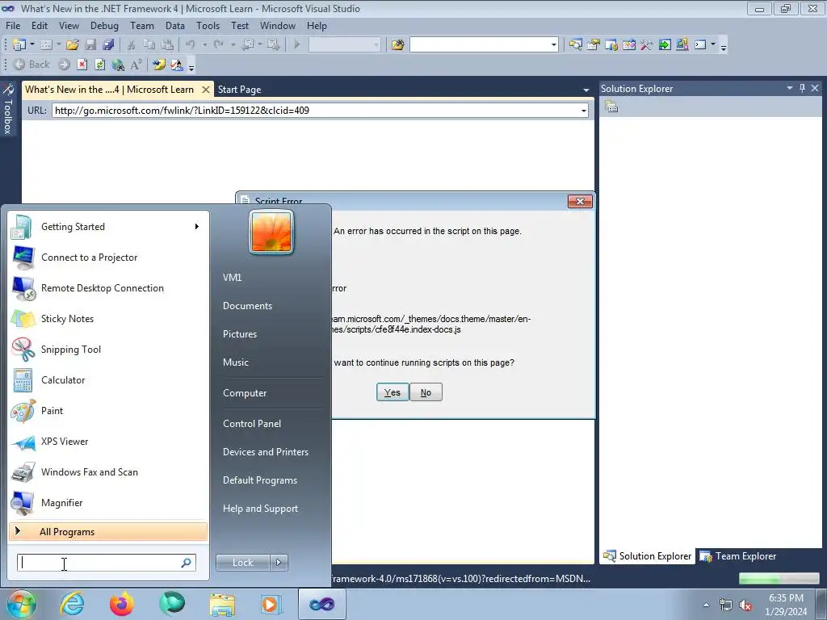Screen dimensions: 827x620
Task: Open Windows Media Player from taskbar
Action: [271, 604]
